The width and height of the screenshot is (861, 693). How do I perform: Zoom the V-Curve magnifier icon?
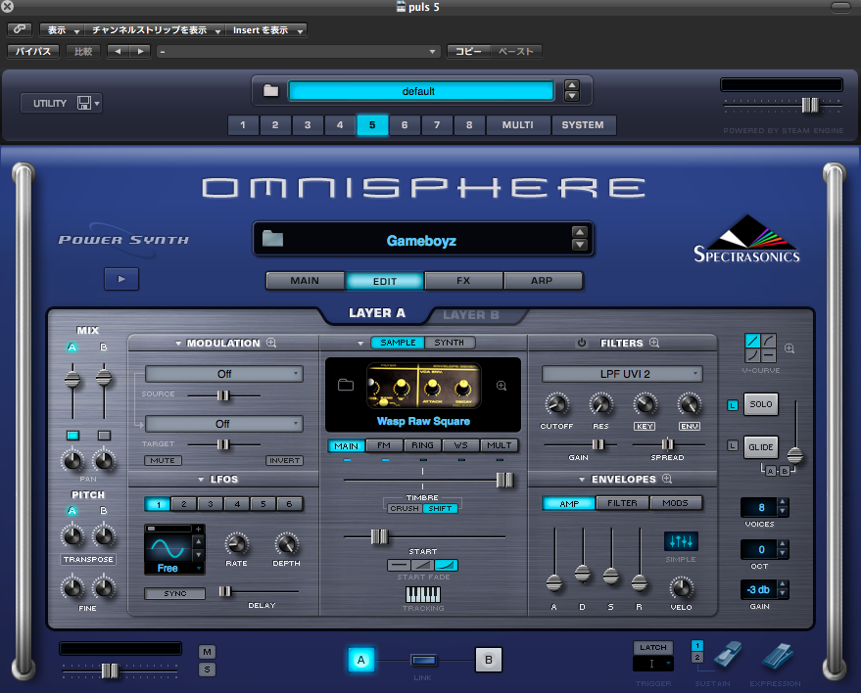pos(789,348)
